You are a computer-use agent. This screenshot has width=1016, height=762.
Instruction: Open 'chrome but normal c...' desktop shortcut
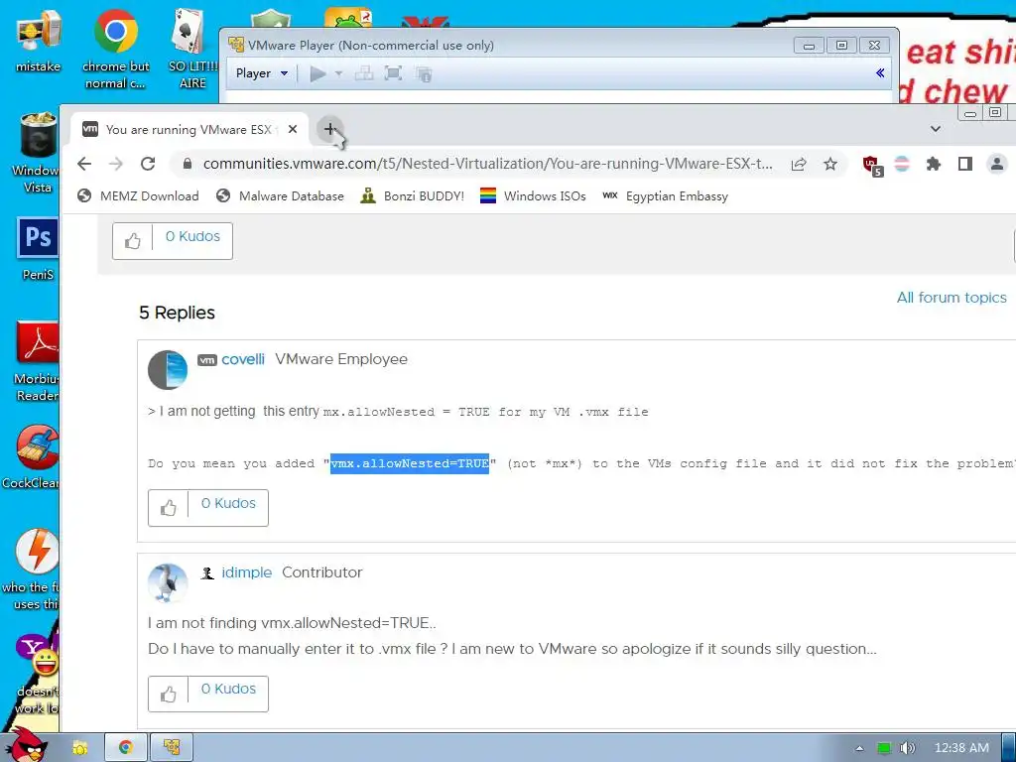[x=115, y=49]
